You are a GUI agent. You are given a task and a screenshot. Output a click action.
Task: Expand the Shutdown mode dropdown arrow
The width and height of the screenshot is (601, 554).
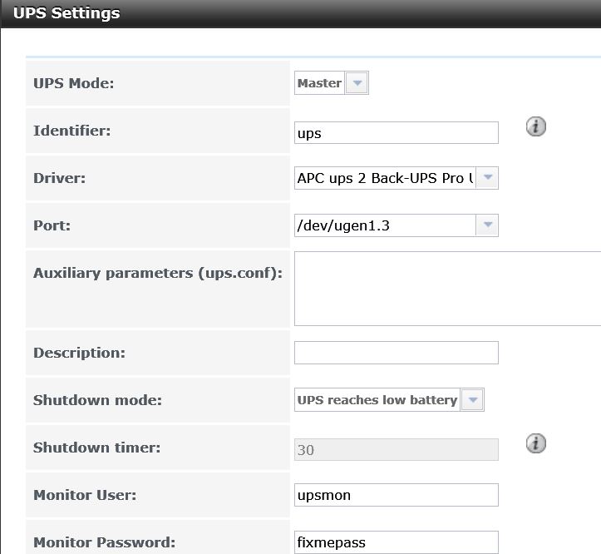pyautogui.click(x=473, y=400)
